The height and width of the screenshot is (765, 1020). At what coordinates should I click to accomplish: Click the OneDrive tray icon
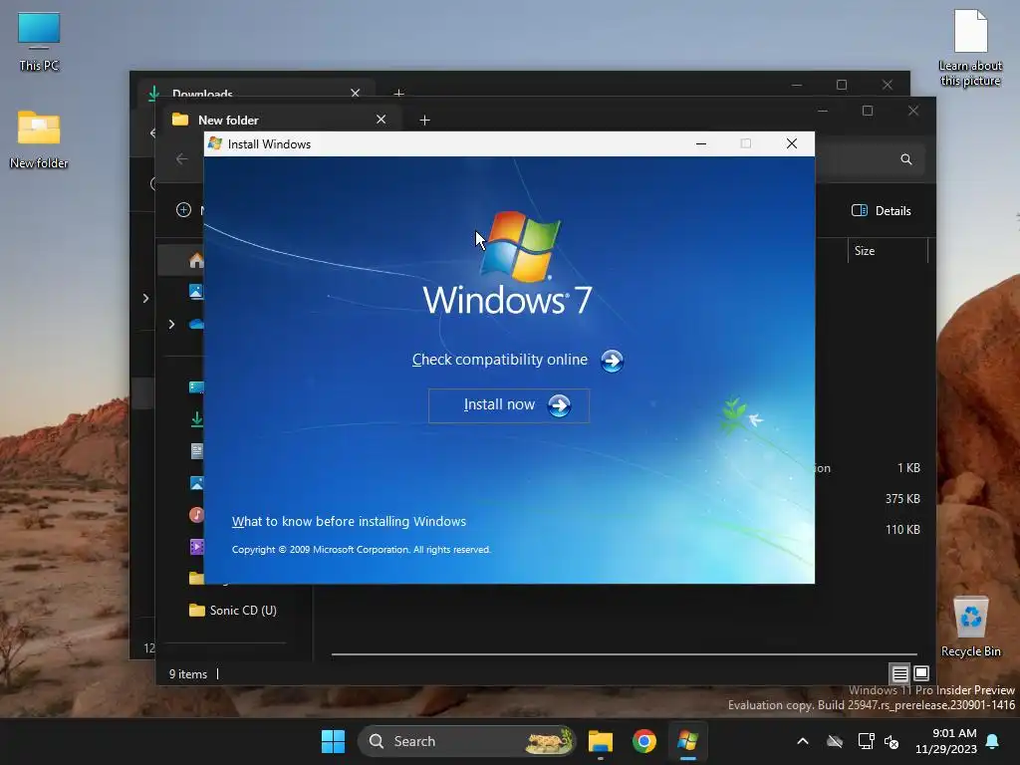(x=835, y=741)
